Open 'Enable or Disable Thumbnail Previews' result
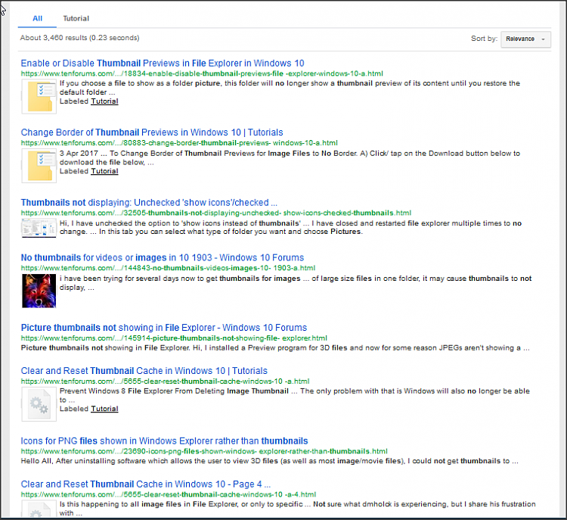The image size is (567, 520). 163,64
